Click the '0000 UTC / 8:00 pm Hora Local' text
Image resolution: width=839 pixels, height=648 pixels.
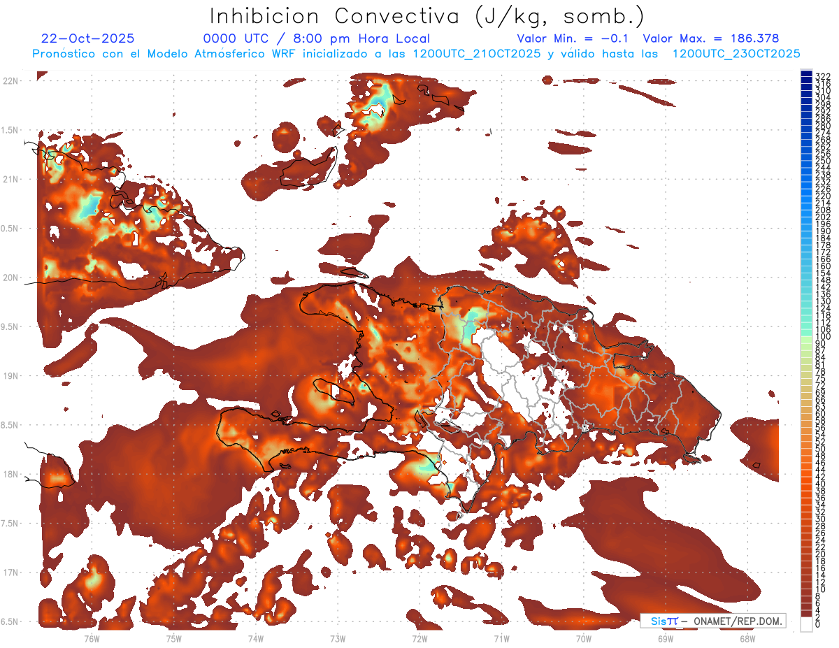tap(317, 39)
